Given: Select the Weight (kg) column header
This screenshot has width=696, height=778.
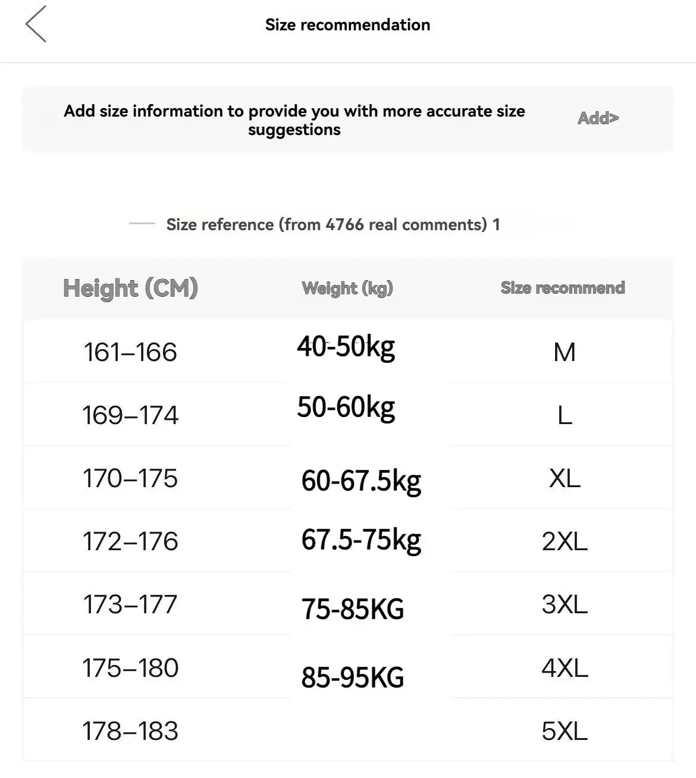Looking at the screenshot, I should pyautogui.click(x=347, y=288).
